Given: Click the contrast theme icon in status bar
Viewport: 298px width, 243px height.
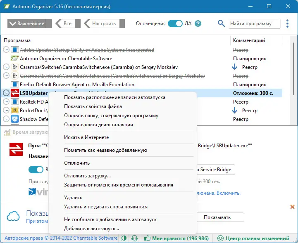Looking at the screenshot, I should coord(124,238).
